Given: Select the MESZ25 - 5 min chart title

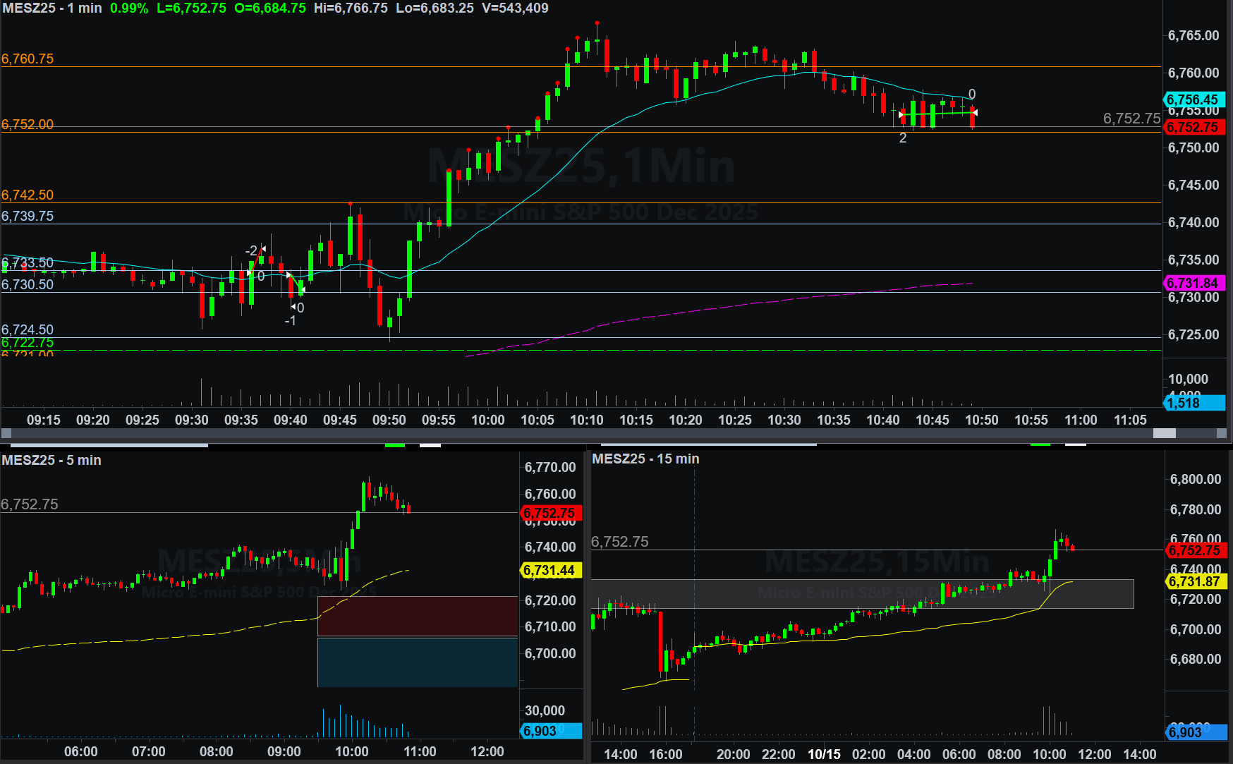Looking at the screenshot, I should coord(51,460).
